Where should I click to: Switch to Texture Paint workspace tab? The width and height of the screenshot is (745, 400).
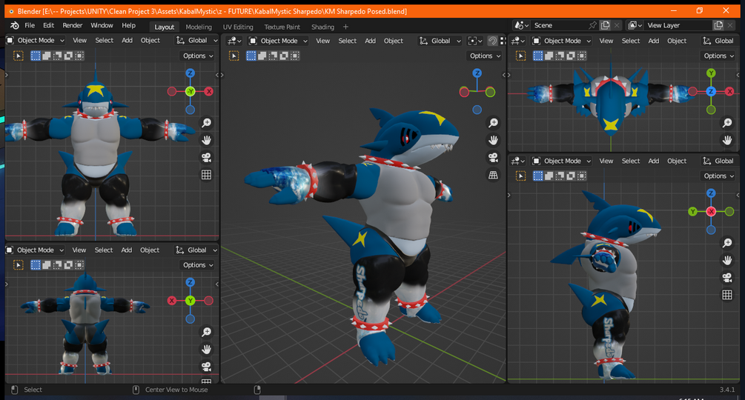(282, 27)
